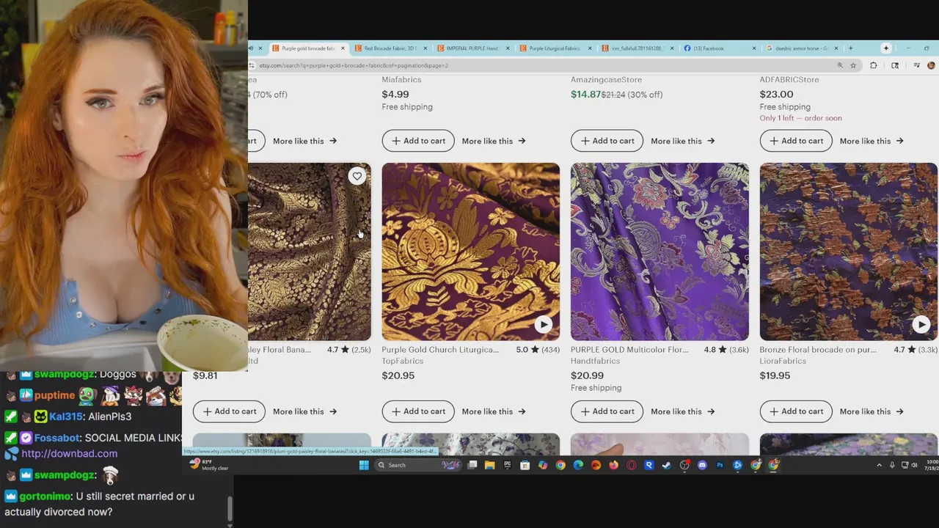939x528 pixels.
Task: Add $9.81 paisley fabric to cart
Action: pos(229,411)
